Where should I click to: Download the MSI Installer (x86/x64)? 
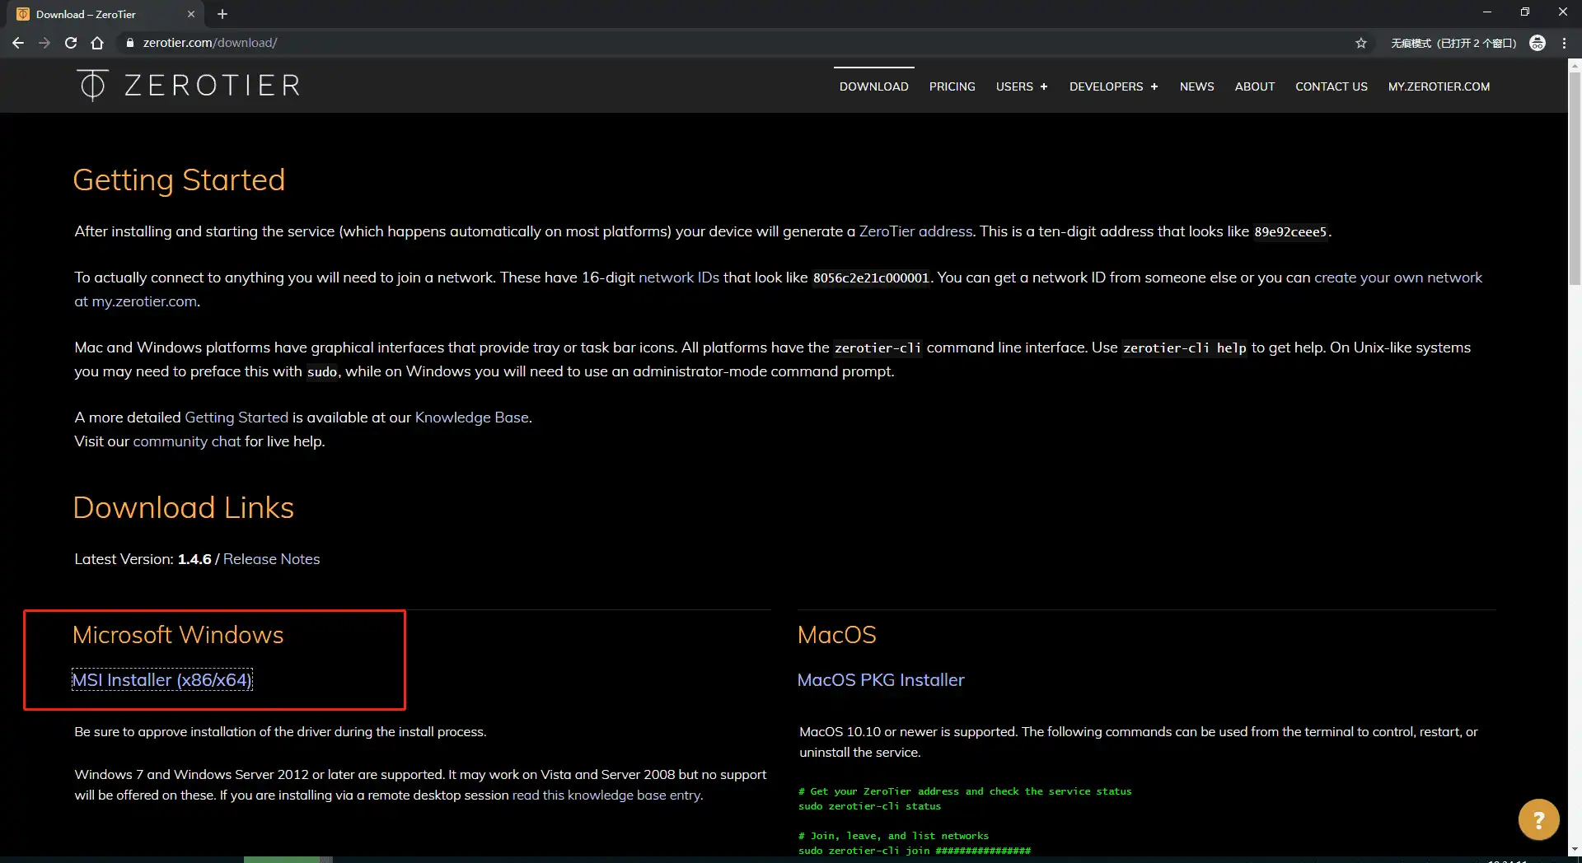pos(162,680)
